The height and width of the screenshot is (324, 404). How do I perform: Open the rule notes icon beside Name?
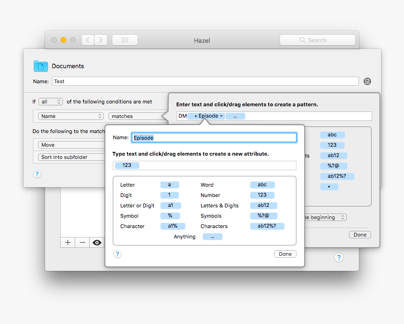coord(367,81)
